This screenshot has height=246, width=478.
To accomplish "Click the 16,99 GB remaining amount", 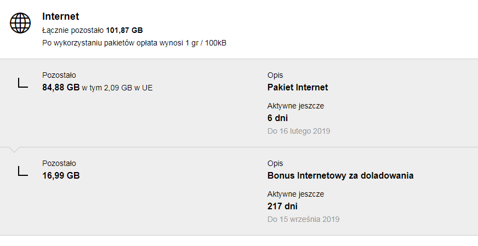I will tap(61, 175).
